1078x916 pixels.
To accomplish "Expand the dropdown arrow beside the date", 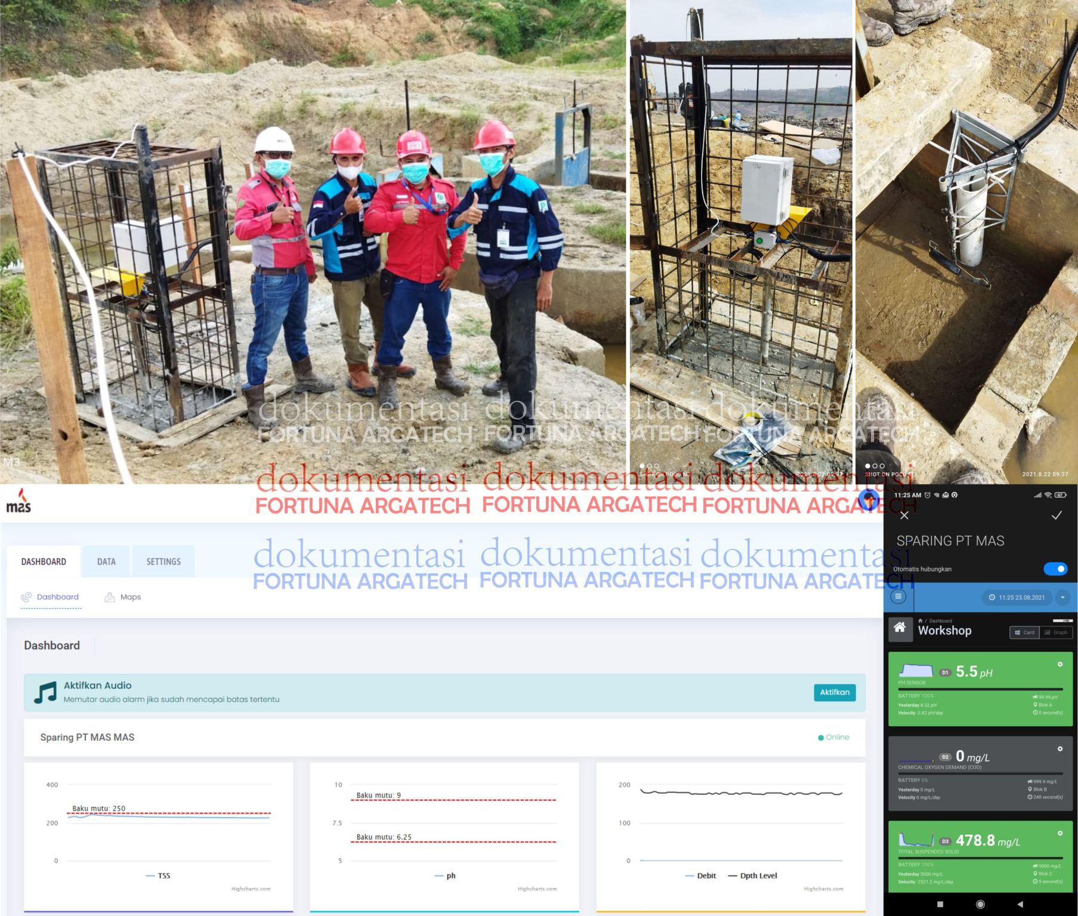I will click(1062, 597).
